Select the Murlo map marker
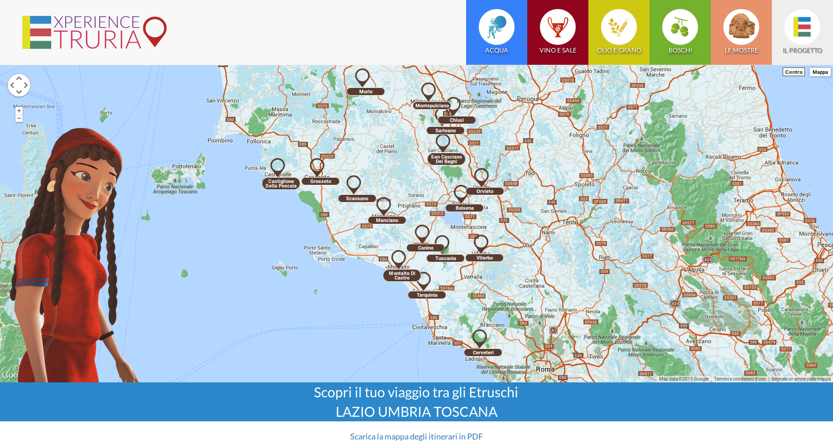The height and width of the screenshot is (444, 833). pyautogui.click(x=362, y=77)
